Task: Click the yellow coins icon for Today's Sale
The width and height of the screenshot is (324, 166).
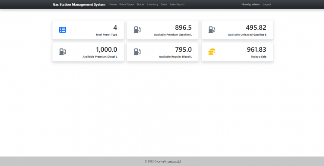Action: click(x=212, y=52)
